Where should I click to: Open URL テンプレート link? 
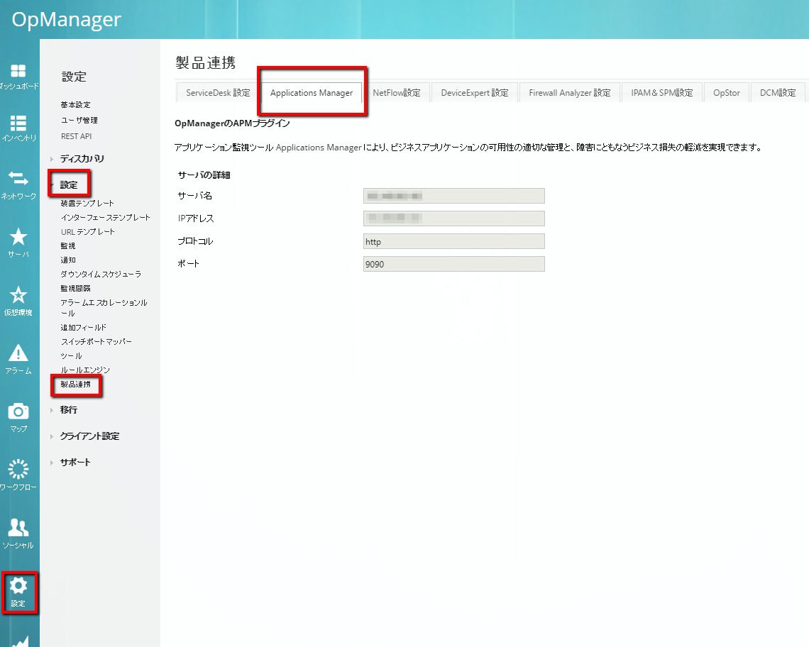88,232
